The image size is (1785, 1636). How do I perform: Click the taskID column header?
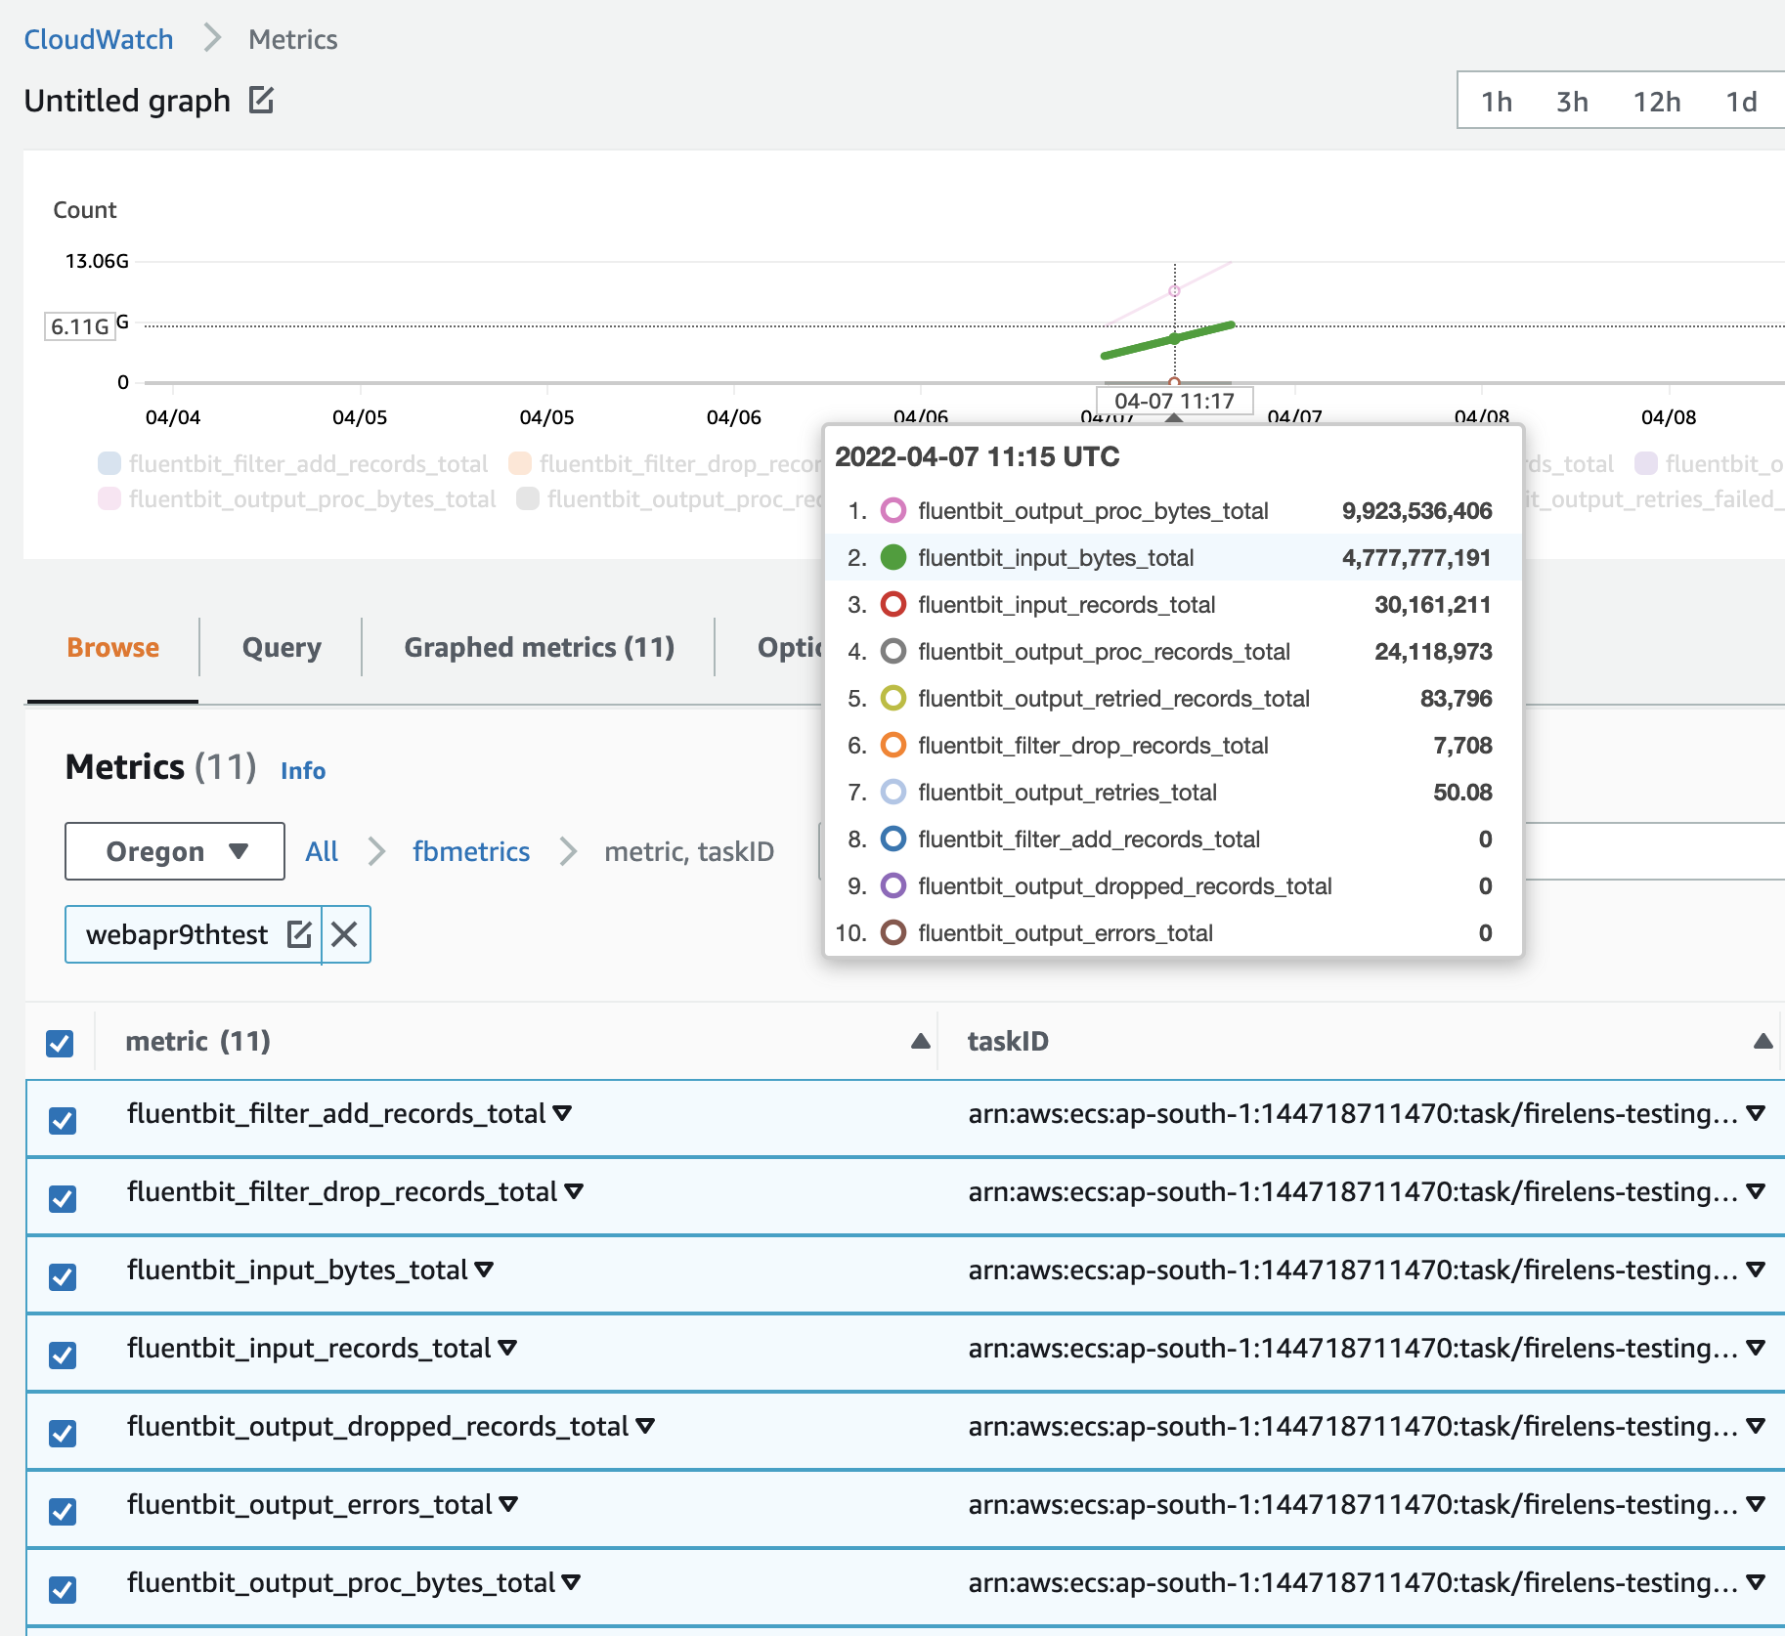click(x=1008, y=1041)
